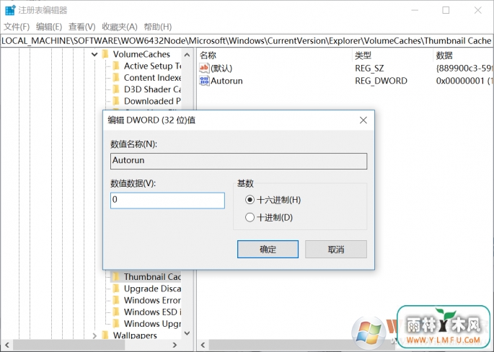
Task: Click the REG_DWORD type cell
Action: click(x=381, y=81)
